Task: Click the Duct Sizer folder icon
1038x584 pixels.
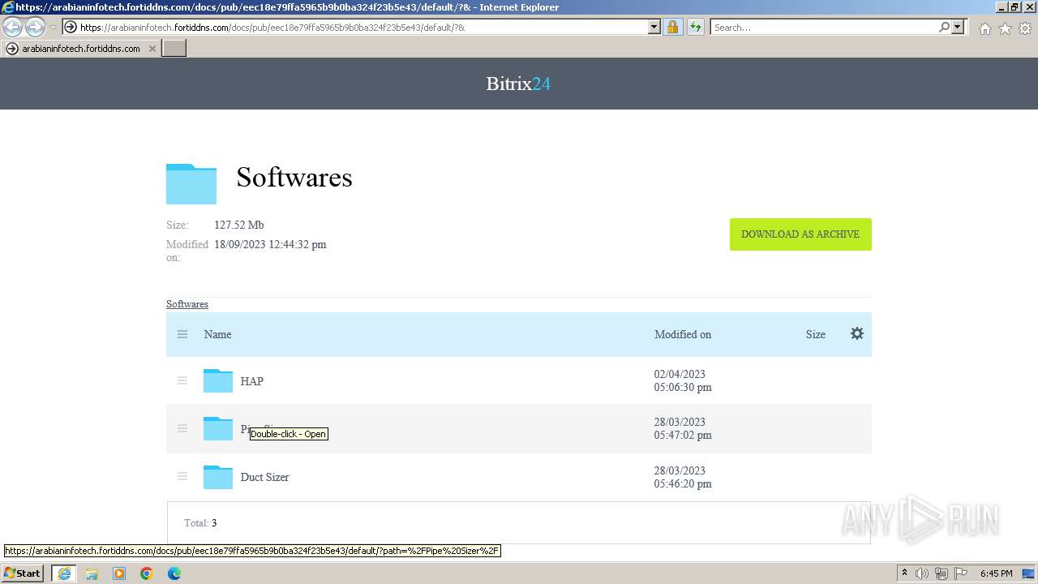Action: (218, 476)
